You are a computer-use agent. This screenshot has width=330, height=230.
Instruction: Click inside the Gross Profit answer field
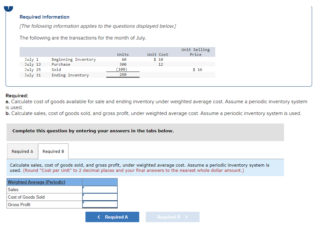(x=100, y=205)
